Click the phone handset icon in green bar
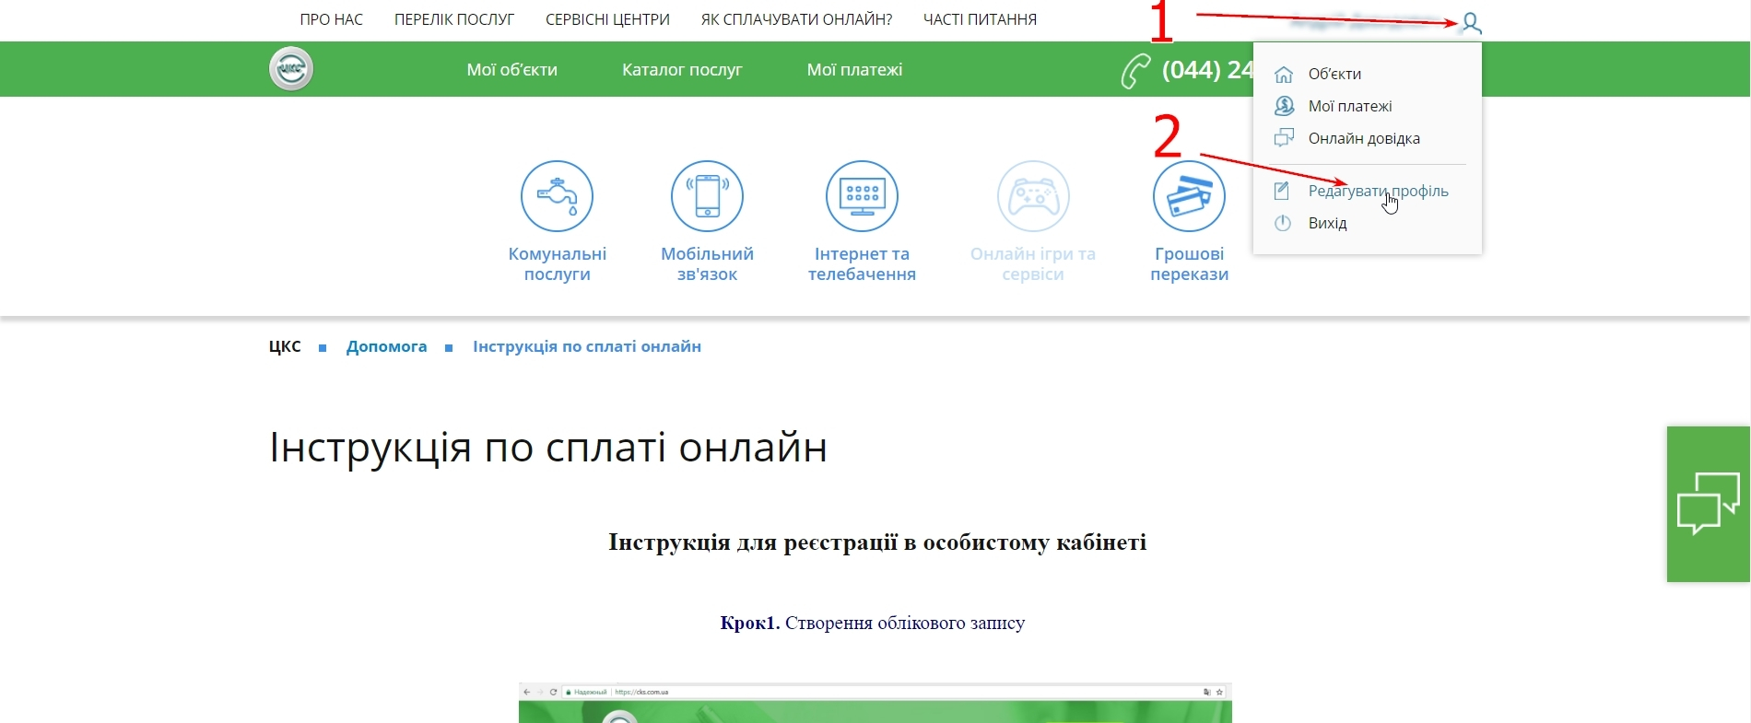 [1135, 71]
